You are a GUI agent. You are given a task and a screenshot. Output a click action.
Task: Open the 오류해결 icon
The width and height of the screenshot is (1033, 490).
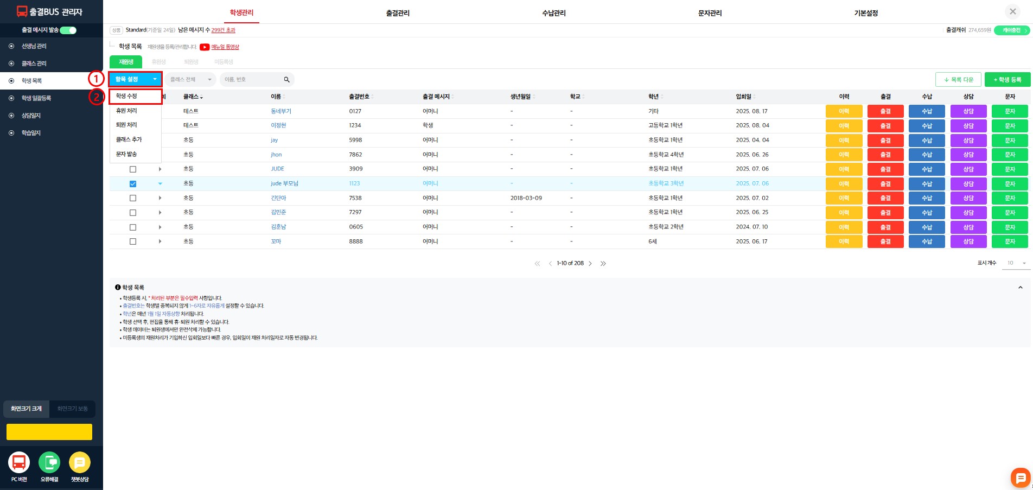(x=49, y=462)
